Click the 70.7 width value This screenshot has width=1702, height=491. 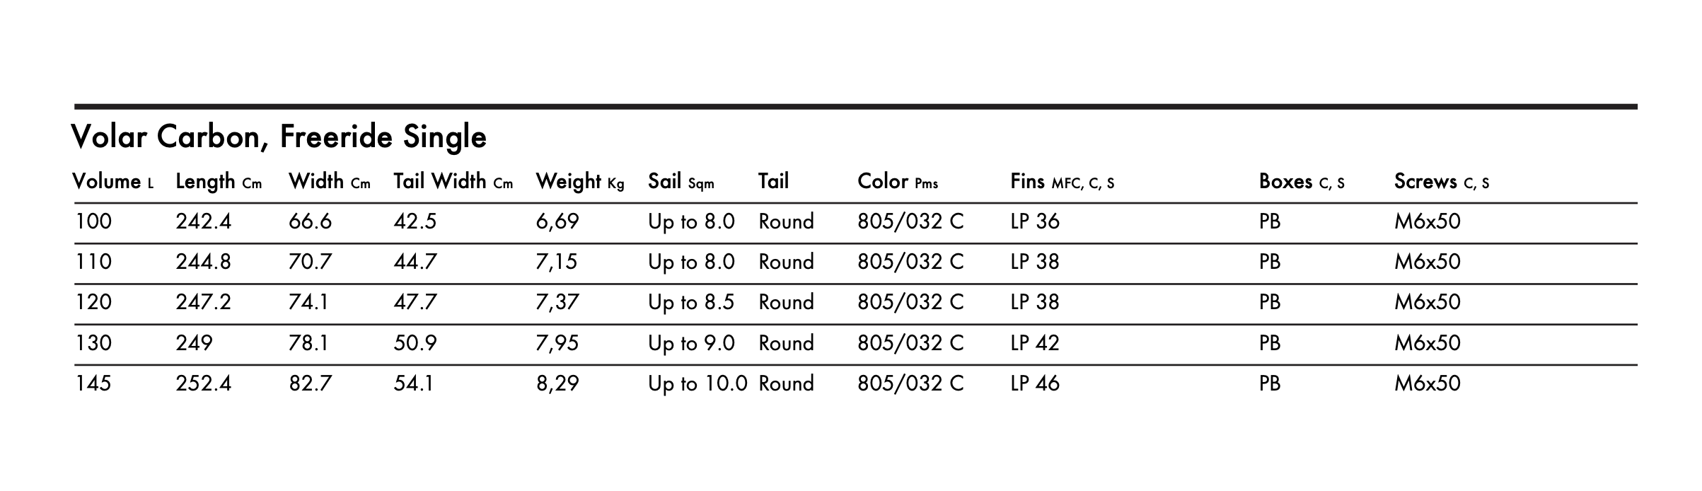click(x=310, y=262)
